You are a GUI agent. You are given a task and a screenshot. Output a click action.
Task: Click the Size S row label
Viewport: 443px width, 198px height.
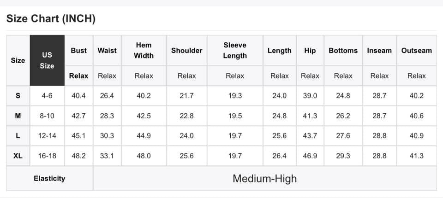[18, 96]
